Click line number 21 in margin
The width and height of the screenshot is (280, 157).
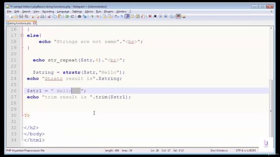14,60
